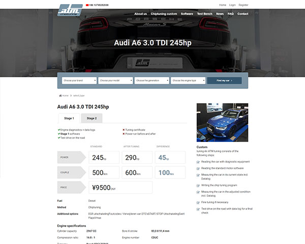Image resolution: width=305 pixels, height=244 pixels.
Task: Open the blue Audi on dyno thumbnail
Action: (x=222, y=123)
